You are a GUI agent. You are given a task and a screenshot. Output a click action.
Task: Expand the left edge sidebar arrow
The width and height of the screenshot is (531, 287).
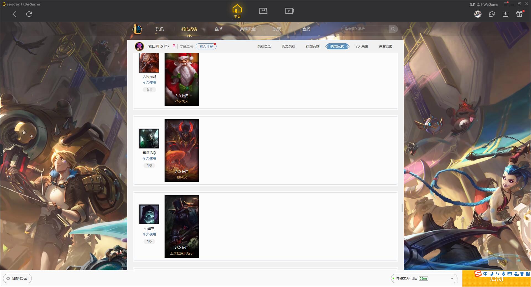(1, 154)
